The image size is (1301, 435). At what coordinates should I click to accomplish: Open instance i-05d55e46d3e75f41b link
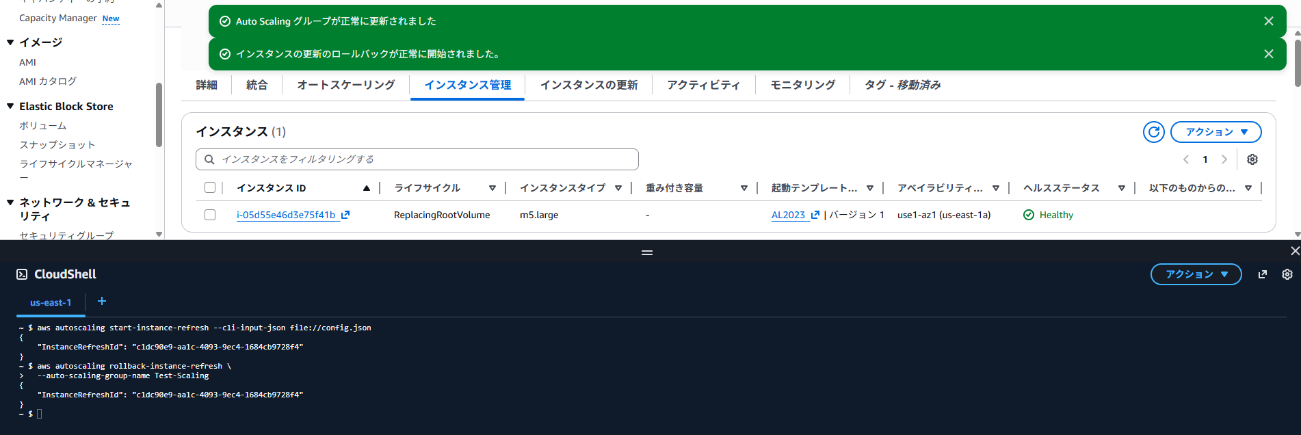[286, 215]
